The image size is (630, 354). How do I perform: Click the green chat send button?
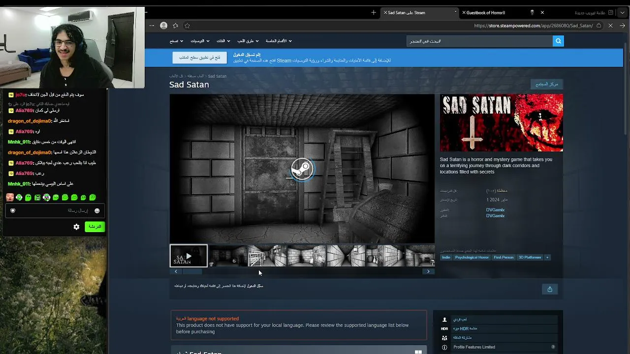coord(94,227)
